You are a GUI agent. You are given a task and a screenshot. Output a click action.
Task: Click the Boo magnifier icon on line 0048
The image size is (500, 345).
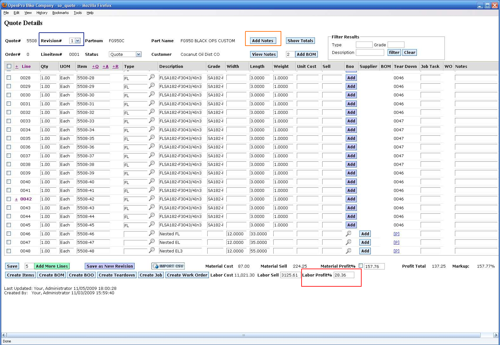[x=348, y=251]
